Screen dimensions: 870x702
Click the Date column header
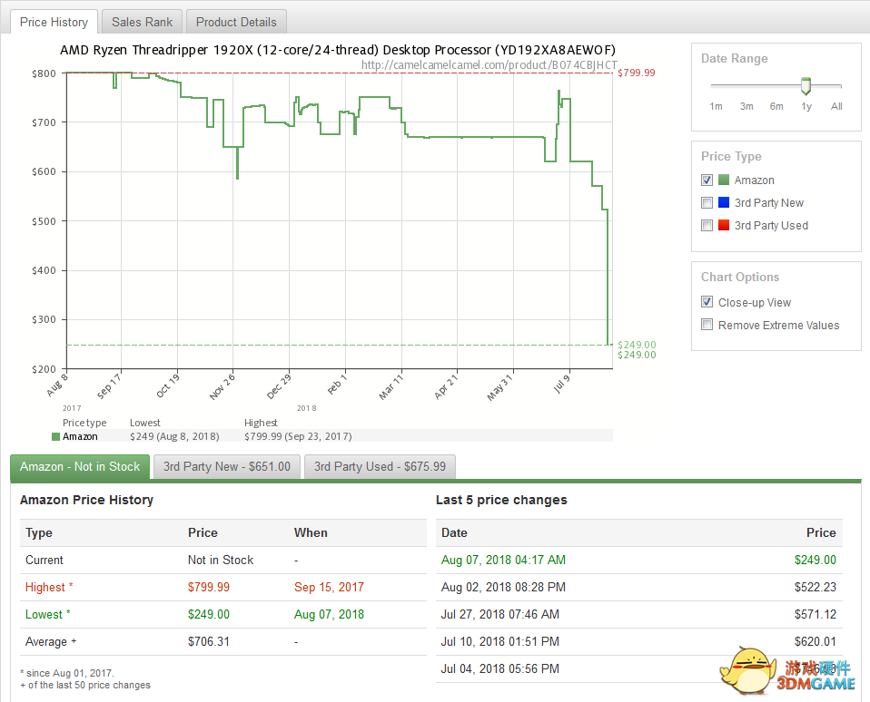coord(454,533)
